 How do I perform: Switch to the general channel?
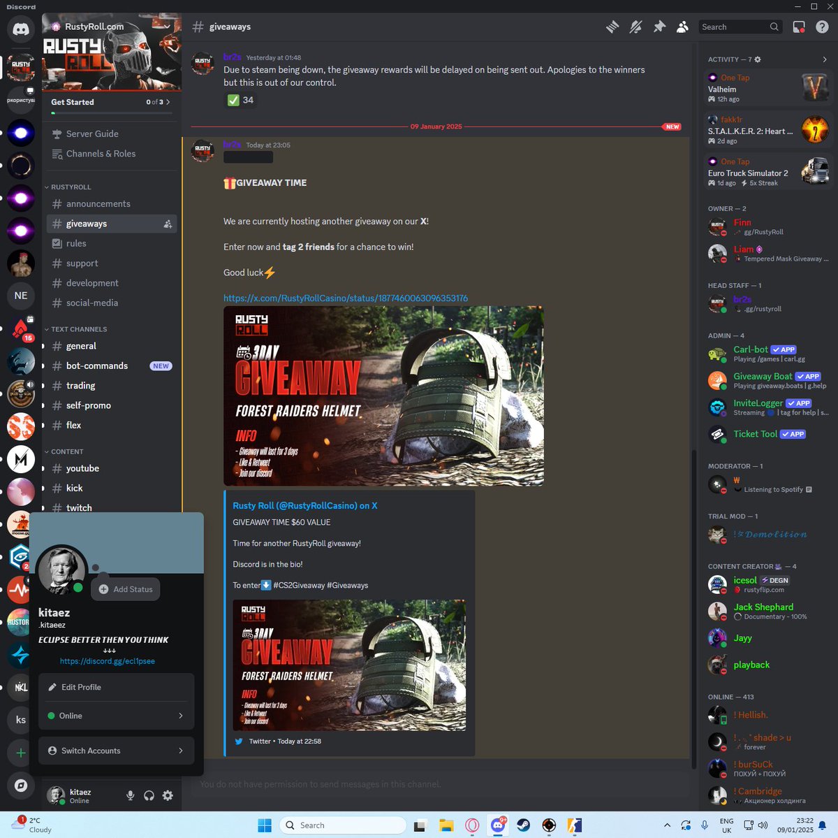[112, 346]
